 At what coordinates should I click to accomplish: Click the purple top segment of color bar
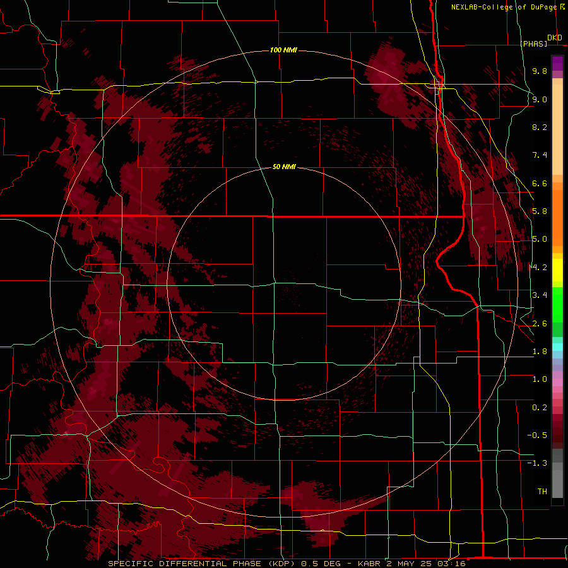click(x=557, y=63)
